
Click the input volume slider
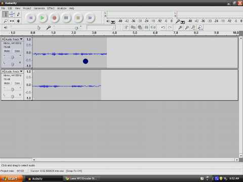(67, 27)
